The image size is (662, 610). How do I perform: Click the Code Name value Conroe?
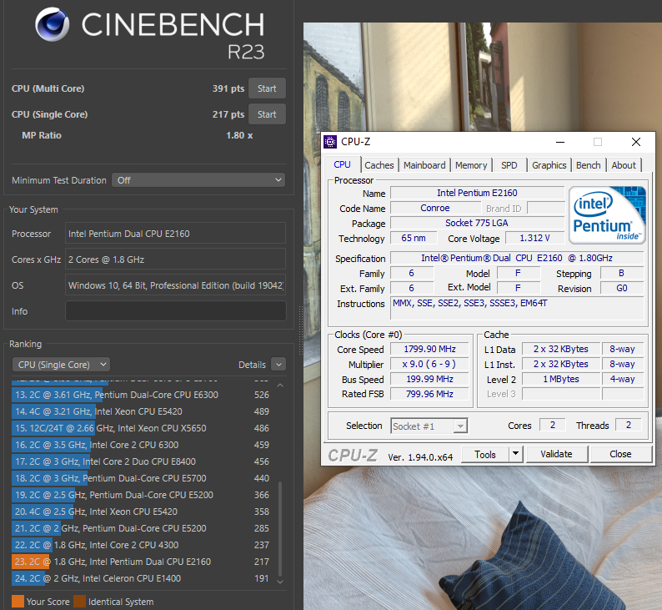coord(435,208)
